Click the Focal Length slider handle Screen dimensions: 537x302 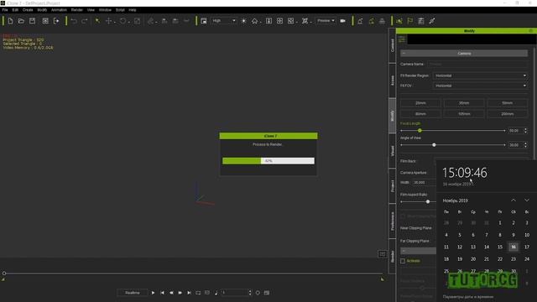(x=420, y=131)
